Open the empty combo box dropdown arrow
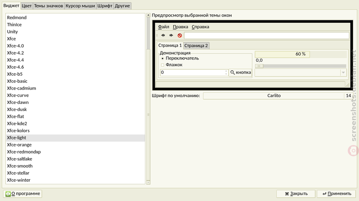 coord(343,73)
